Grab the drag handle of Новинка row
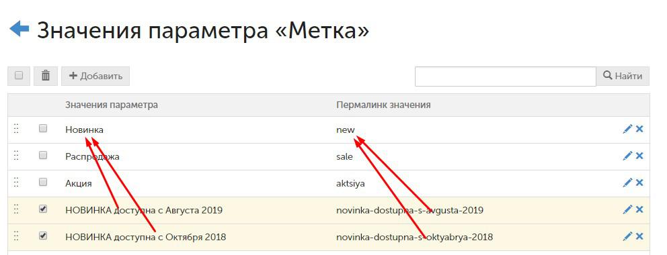Screen dimensions: 667x255 coord(16,129)
